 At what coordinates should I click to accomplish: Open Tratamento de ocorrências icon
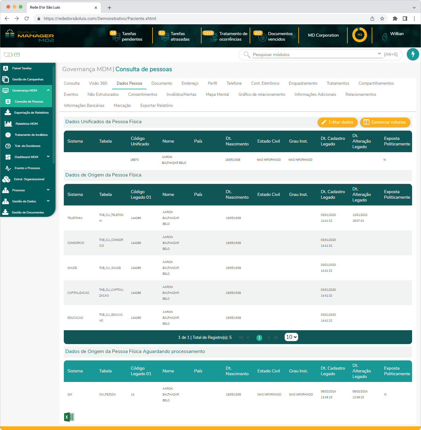[213, 36]
